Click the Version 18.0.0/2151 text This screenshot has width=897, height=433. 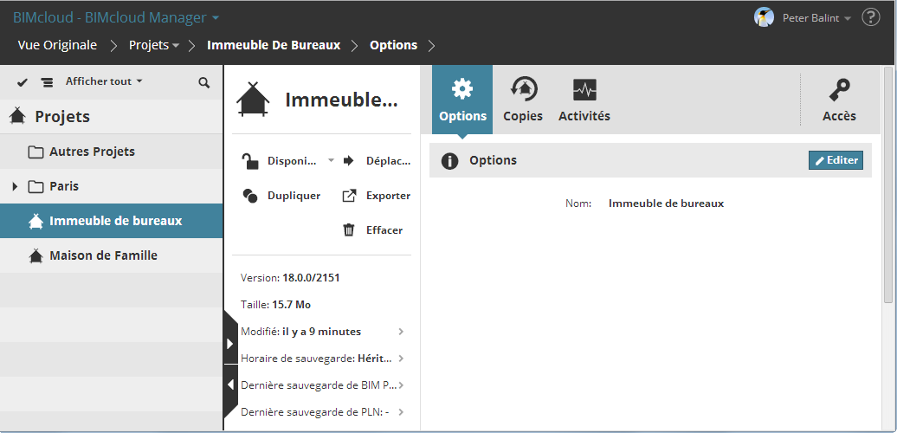290,278
